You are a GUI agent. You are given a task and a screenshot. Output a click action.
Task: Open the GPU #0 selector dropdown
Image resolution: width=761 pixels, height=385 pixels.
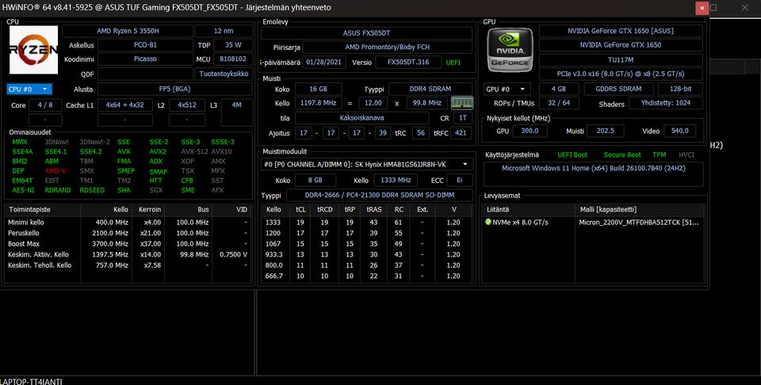tap(507, 90)
